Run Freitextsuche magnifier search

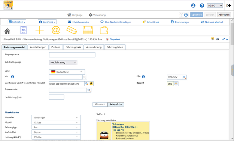tap(89, 90)
